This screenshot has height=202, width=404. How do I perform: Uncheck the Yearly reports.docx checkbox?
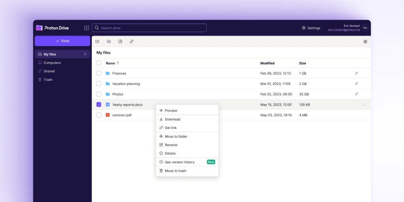[99, 105]
